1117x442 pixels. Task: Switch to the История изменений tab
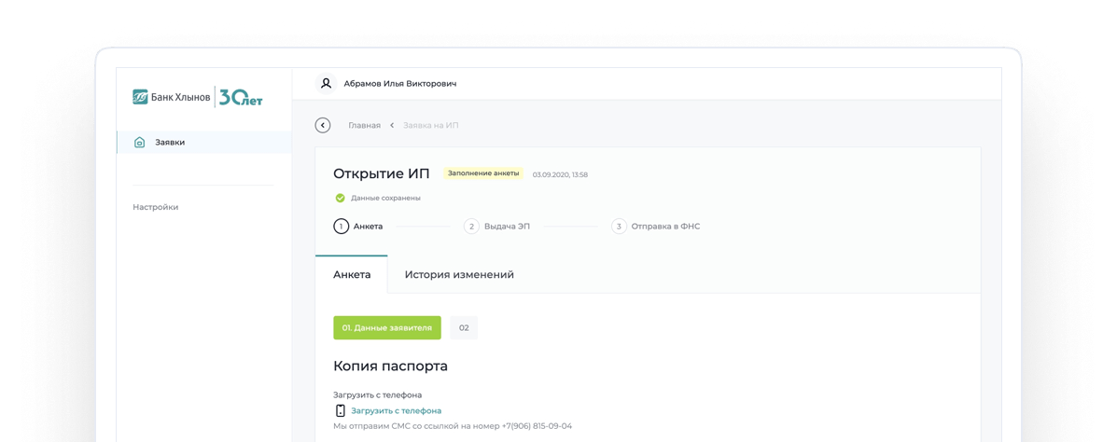point(459,275)
